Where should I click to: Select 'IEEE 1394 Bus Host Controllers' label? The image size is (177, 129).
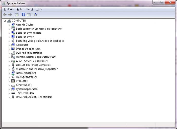tap(34, 65)
